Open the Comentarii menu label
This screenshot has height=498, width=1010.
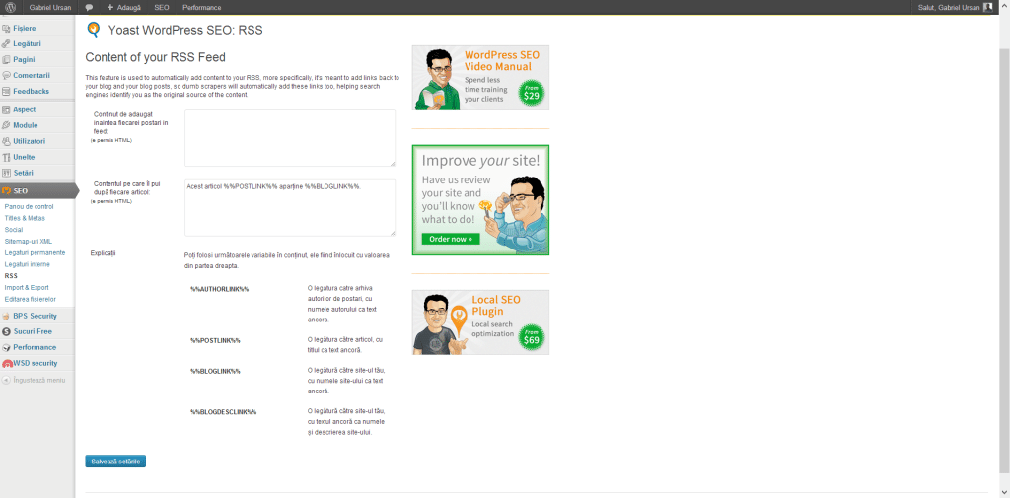(x=32, y=75)
